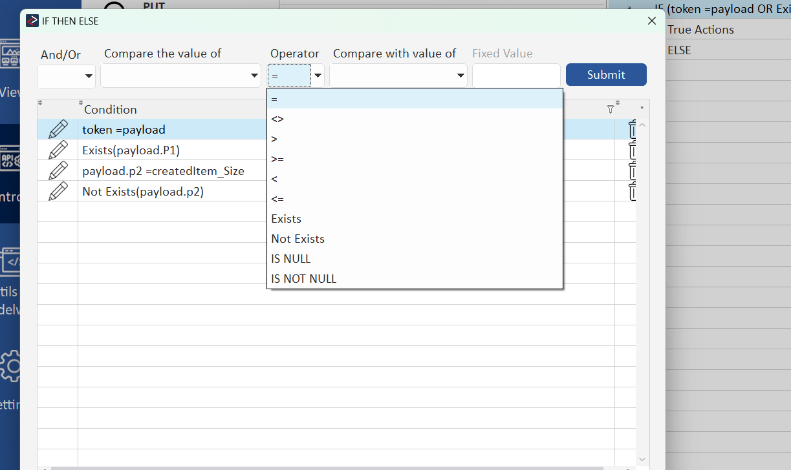Click pencil icon for 'Not Exists(payload.p2)' row
Image resolution: width=791 pixels, height=470 pixels.
[x=58, y=192]
